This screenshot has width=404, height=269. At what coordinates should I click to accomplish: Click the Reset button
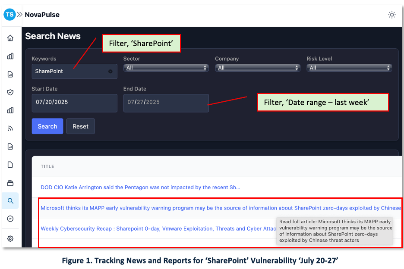coord(80,126)
